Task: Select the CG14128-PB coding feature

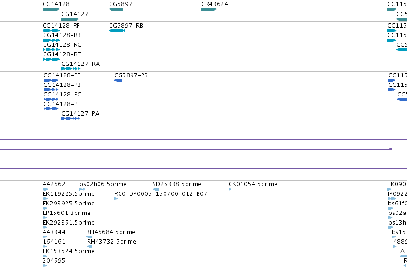Action: [51, 90]
